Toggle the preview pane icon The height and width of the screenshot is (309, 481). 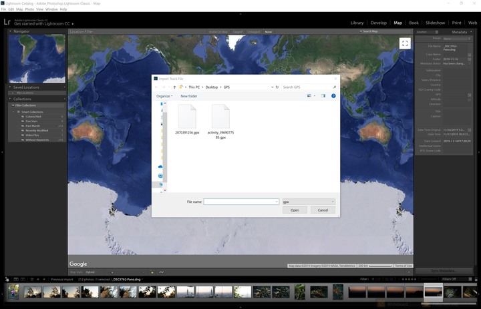pyautogui.click(x=323, y=96)
